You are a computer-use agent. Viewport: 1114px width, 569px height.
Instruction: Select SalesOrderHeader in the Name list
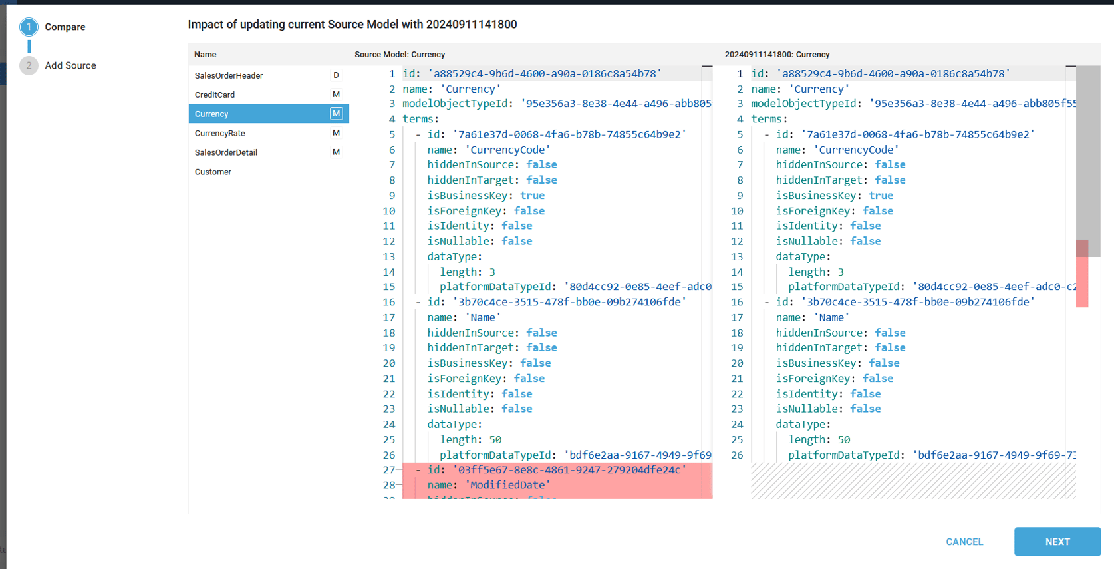point(269,75)
